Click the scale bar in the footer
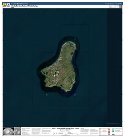The height and width of the screenshot is (138, 125). click(x=66, y=133)
